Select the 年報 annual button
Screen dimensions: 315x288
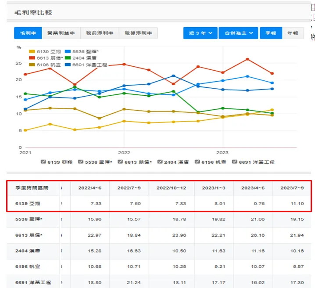(293, 33)
